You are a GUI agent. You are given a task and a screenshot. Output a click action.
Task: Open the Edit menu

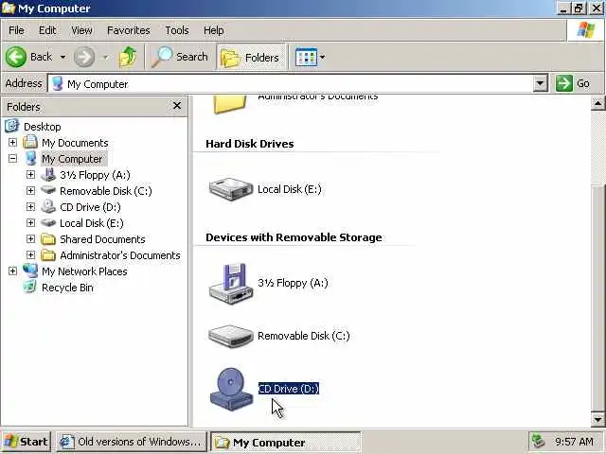pos(47,30)
